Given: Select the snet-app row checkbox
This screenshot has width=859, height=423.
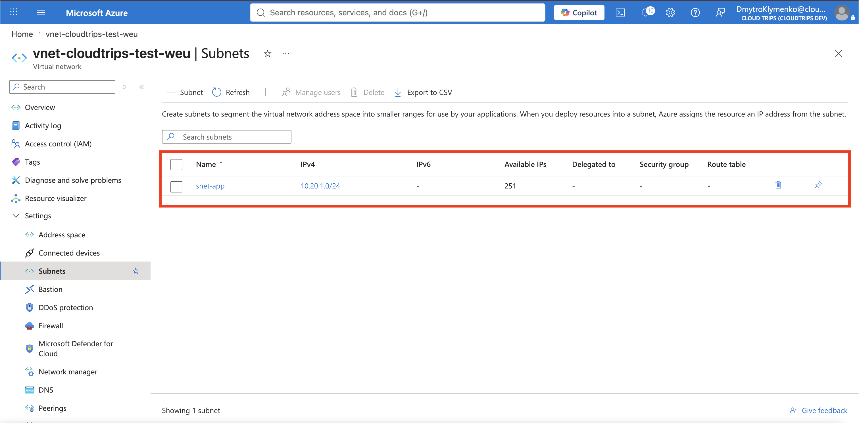Looking at the screenshot, I should [176, 186].
